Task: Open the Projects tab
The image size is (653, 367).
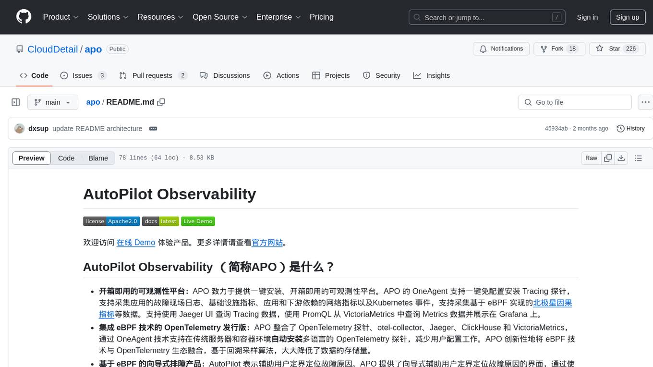Action: (x=331, y=75)
